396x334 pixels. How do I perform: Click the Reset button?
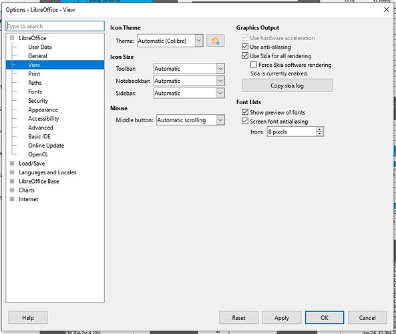(x=238, y=317)
